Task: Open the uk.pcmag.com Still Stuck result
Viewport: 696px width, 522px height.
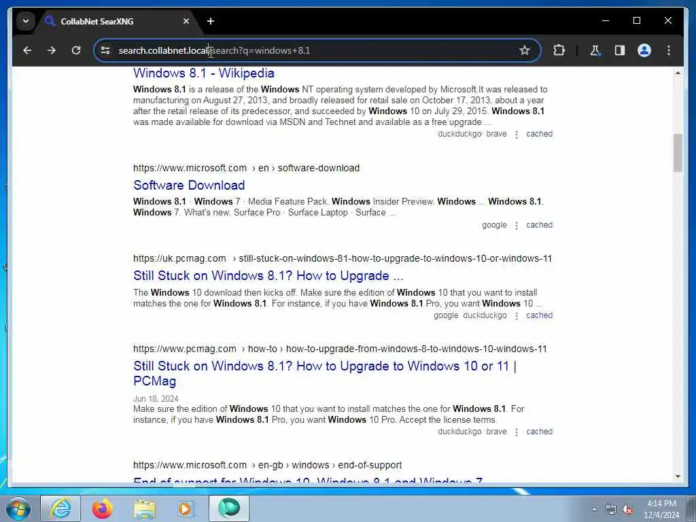Action: pyautogui.click(x=268, y=276)
